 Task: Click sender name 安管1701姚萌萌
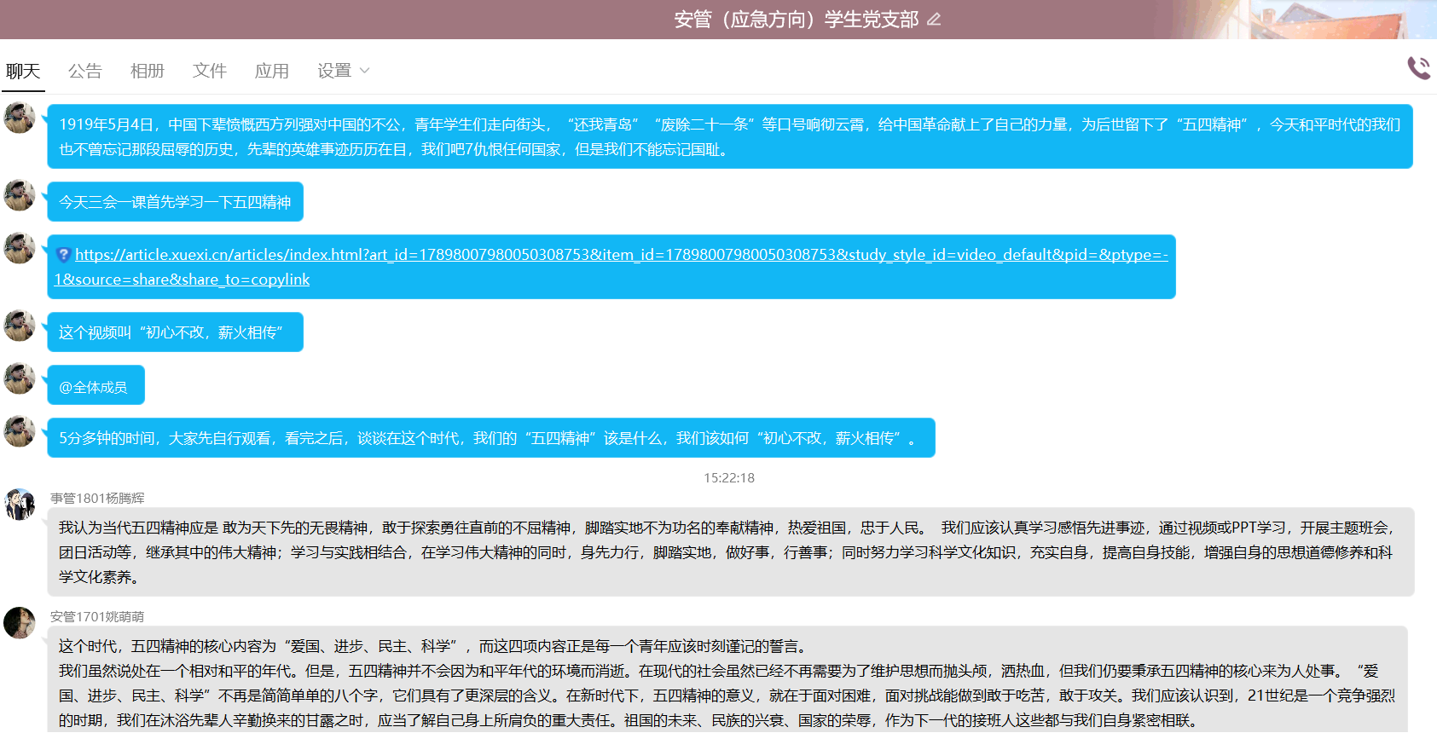(97, 616)
